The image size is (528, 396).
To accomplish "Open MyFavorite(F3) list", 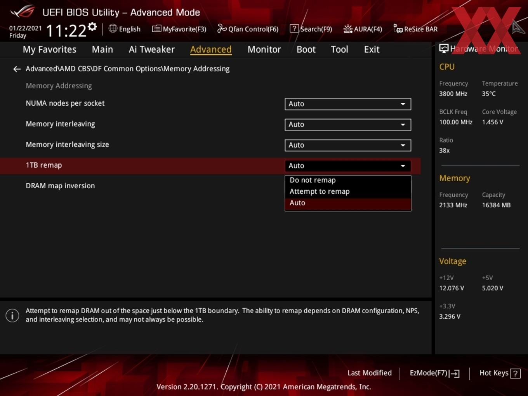I will point(179,29).
